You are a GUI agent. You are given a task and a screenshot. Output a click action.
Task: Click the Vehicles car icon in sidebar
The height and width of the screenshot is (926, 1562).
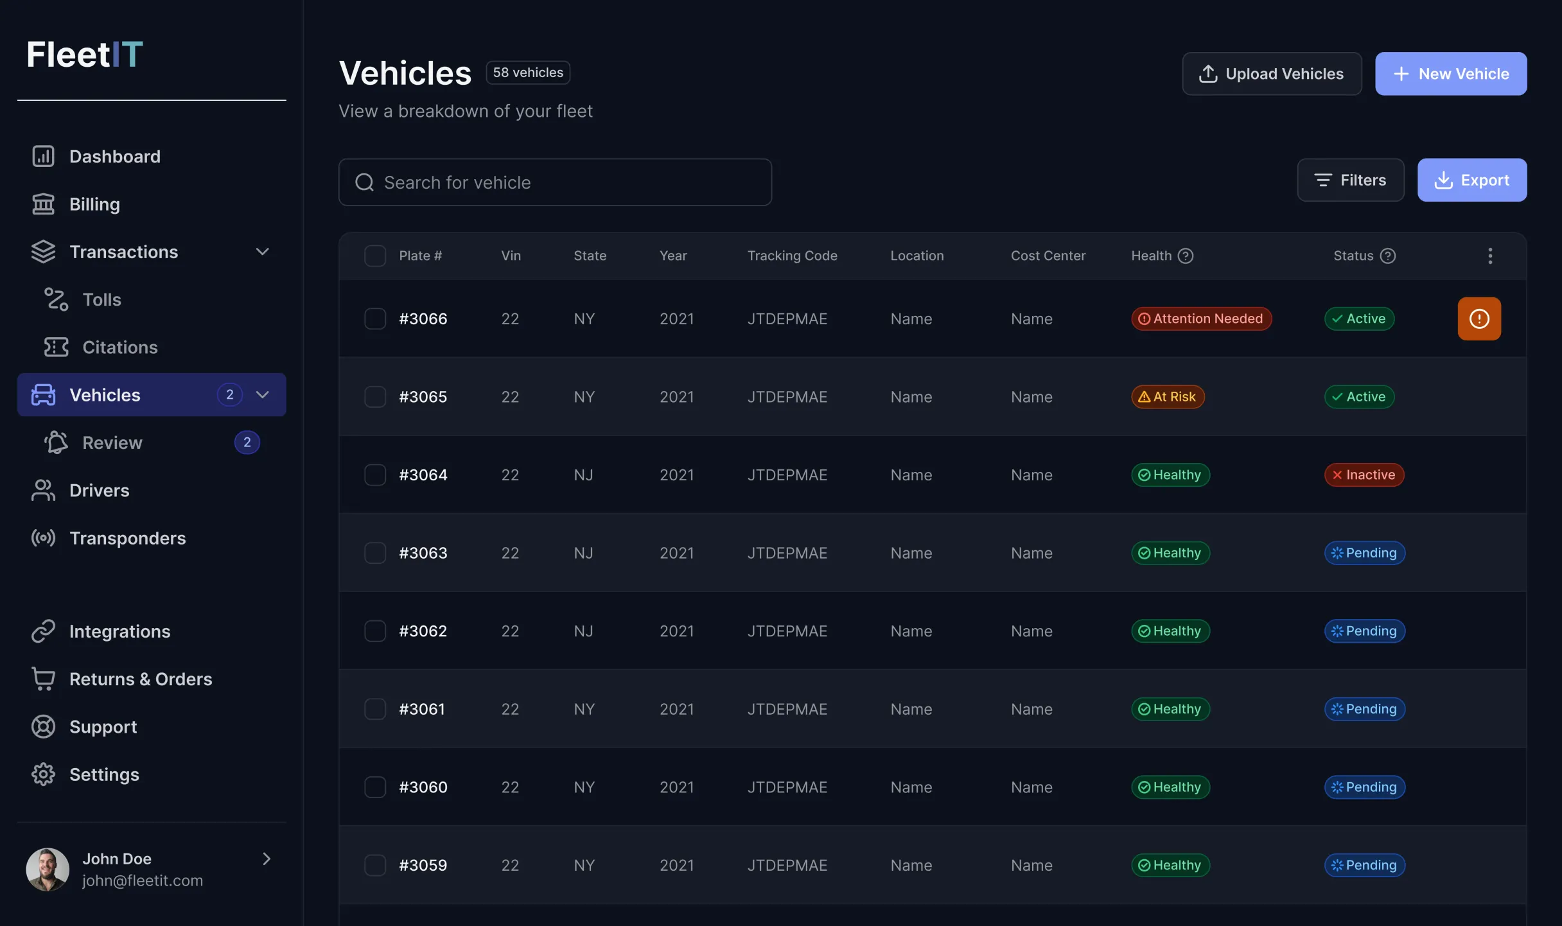[43, 395]
